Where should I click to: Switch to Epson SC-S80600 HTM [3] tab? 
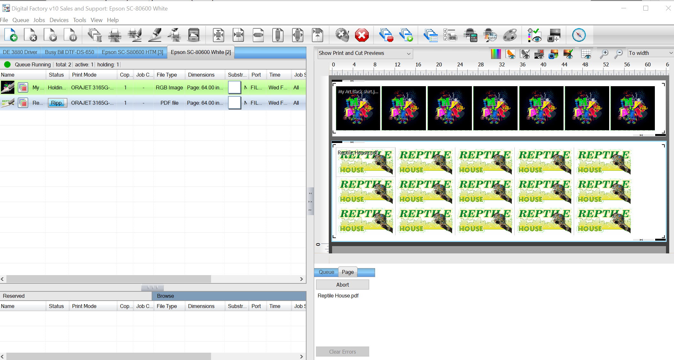pyautogui.click(x=132, y=52)
